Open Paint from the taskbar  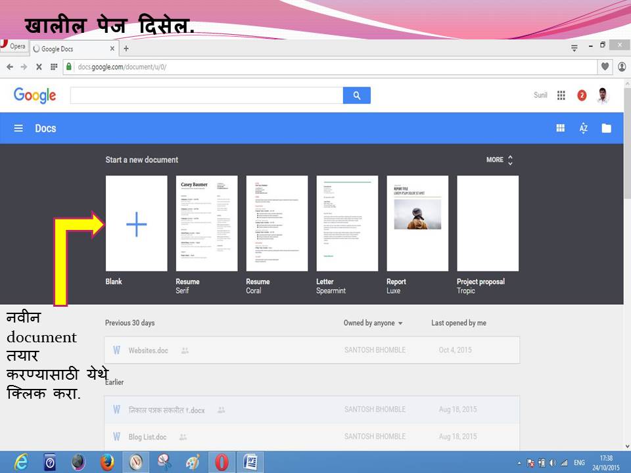tap(193, 462)
